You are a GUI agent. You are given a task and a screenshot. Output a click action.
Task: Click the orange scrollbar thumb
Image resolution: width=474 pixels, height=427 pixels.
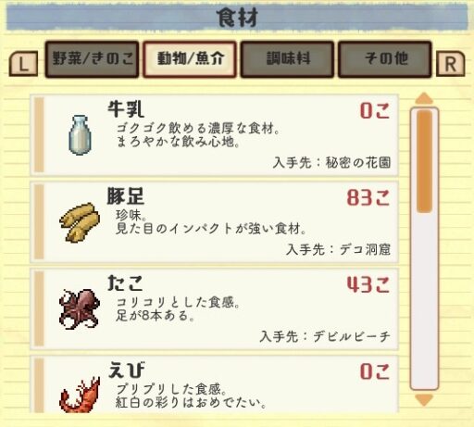[x=424, y=161]
